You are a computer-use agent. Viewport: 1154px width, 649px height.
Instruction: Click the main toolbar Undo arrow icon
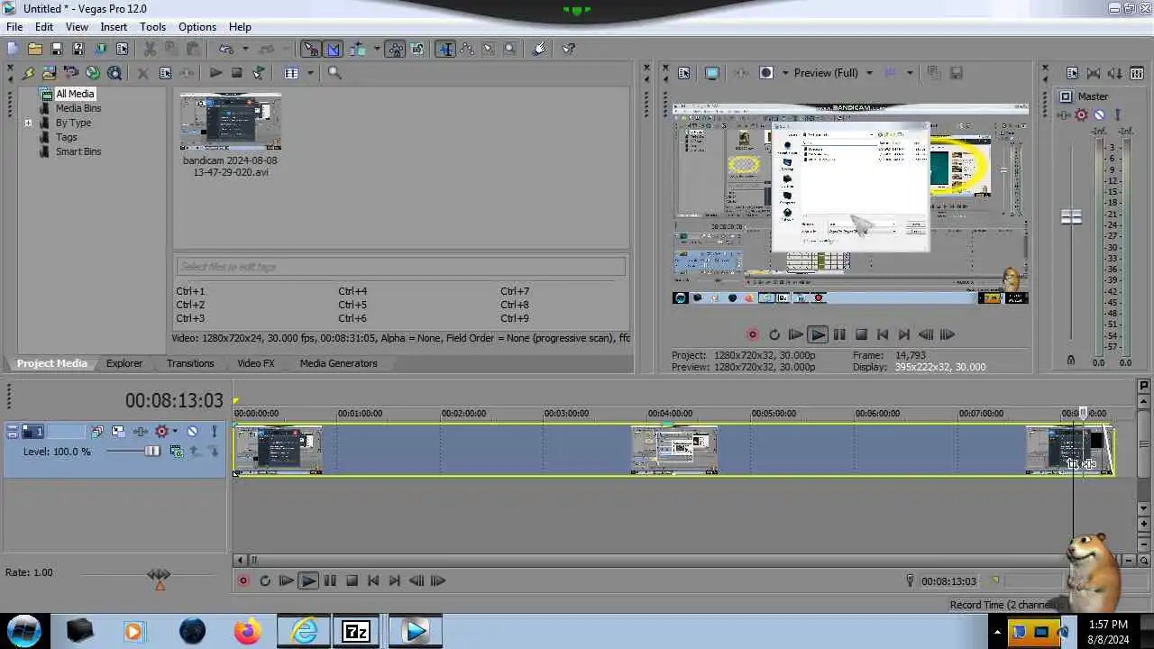225,49
